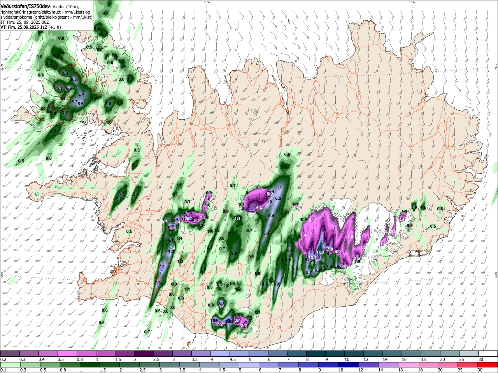
Task: Click the 6.6 precipitation value
Action: tap(69, 88)
